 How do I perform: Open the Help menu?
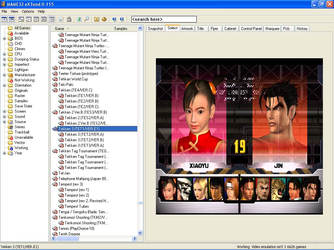point(41,11)
